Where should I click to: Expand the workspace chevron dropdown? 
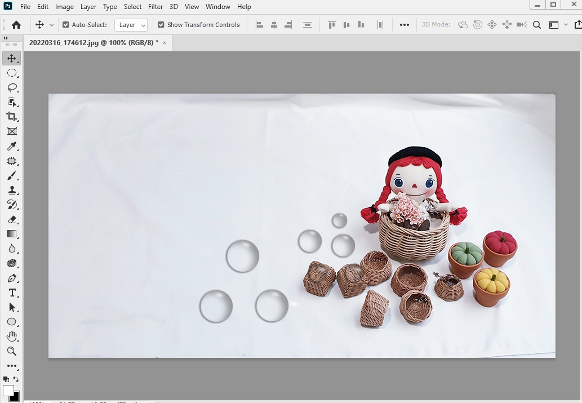tap(566, 25)
